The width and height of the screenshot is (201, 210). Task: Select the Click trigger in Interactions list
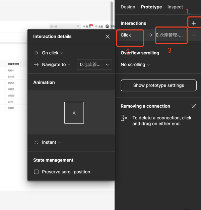click(x=126, y=35)
